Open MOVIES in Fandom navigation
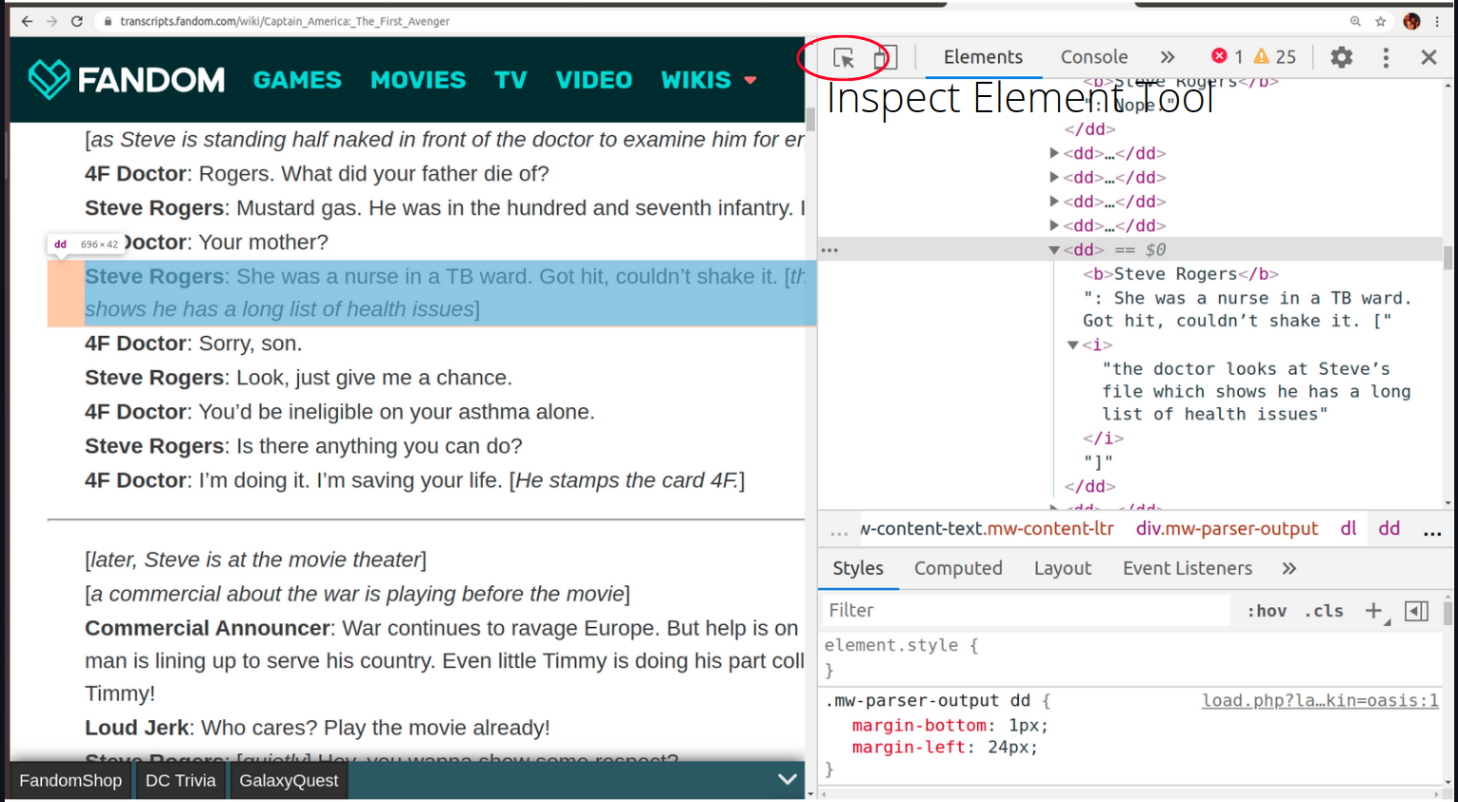 (418, 80)
